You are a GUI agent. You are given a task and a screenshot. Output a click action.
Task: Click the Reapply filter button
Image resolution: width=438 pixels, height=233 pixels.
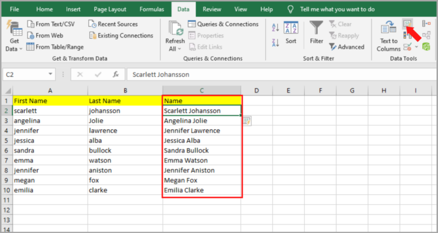[x=344, y=36]
